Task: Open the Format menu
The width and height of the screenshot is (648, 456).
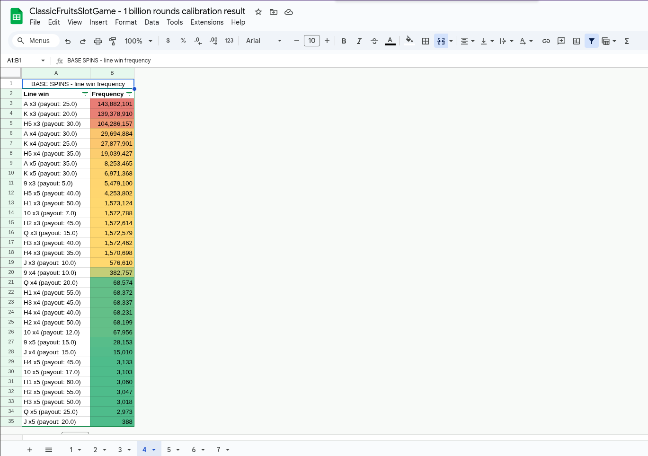Action: 126,22
